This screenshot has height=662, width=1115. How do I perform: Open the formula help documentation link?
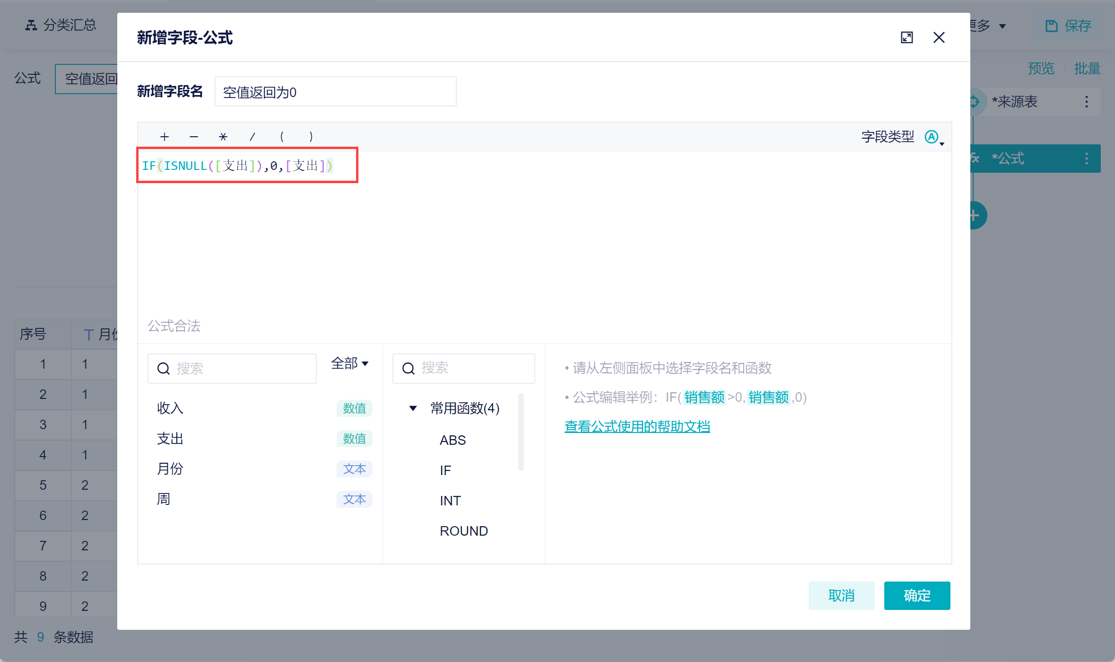point(637,427)
